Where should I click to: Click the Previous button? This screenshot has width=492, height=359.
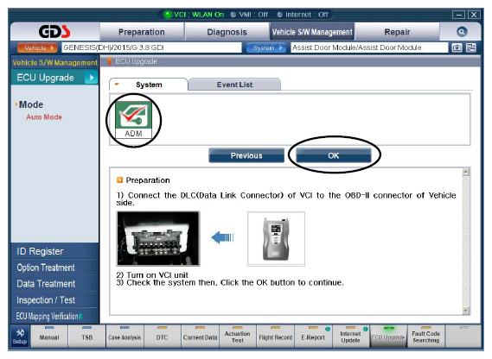click(246, 155)
